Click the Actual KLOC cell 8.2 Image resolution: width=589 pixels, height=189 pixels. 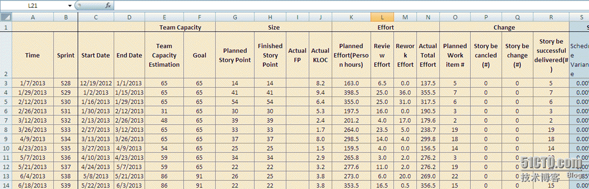pyautogui.click(x=320, y=84)
